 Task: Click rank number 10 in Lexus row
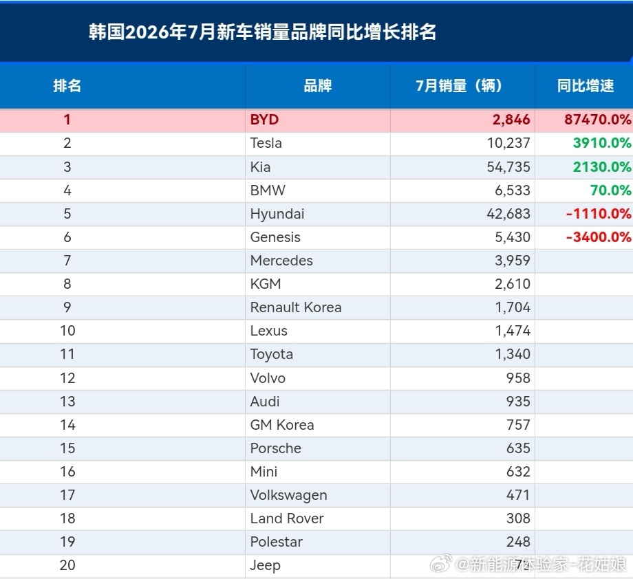coord(67,331)
